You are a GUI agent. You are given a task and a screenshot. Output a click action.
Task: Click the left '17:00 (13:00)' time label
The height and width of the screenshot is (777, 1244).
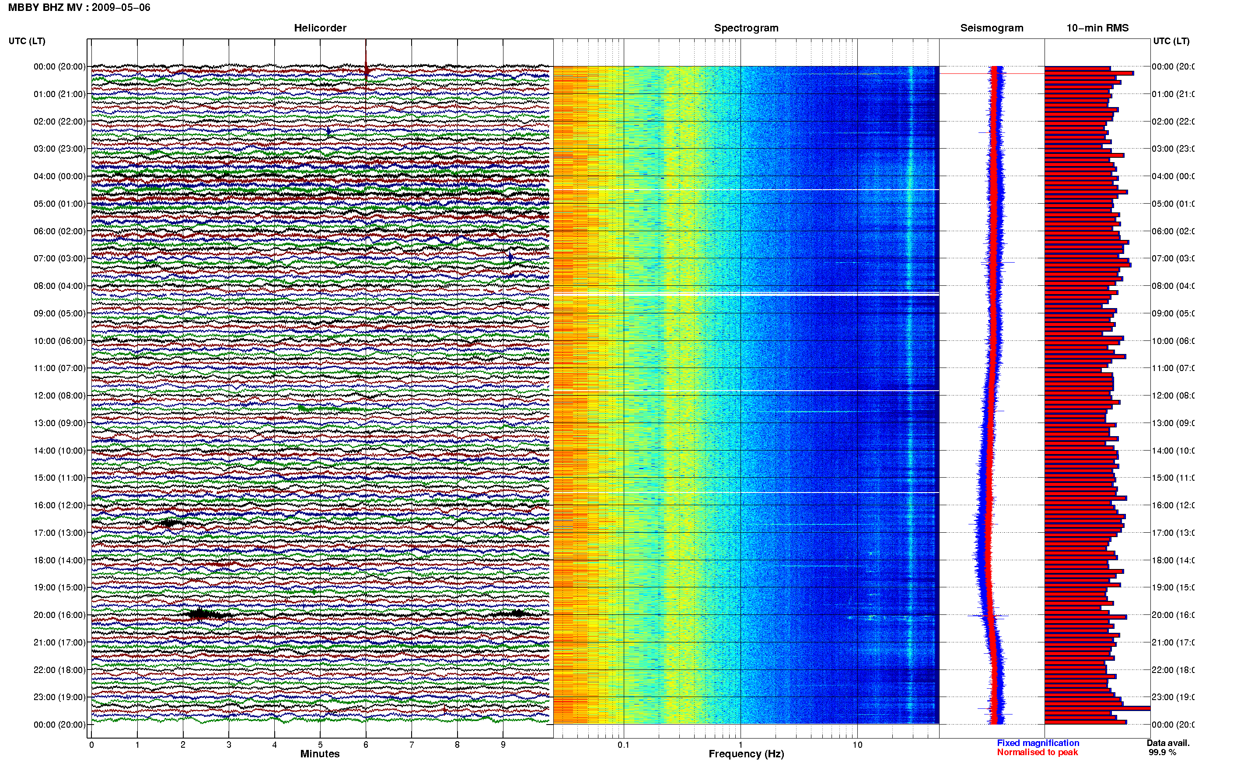[x=59, y=533]
